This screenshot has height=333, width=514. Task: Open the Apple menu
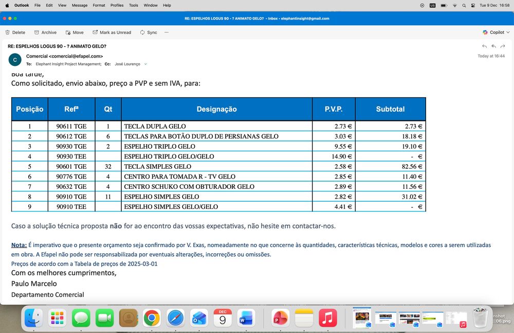tap(7, 5)
